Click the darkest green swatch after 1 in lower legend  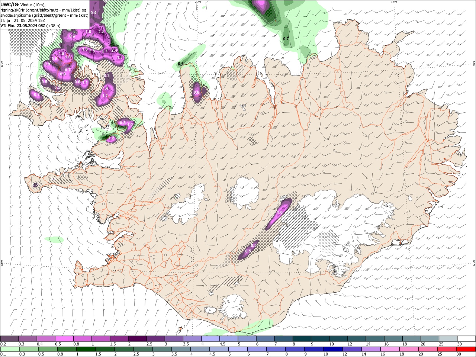86,349
